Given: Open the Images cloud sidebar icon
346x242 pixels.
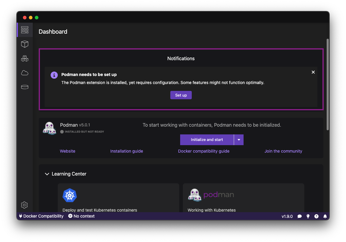Looking at the screenshot, I should click(x=25, y=73).
